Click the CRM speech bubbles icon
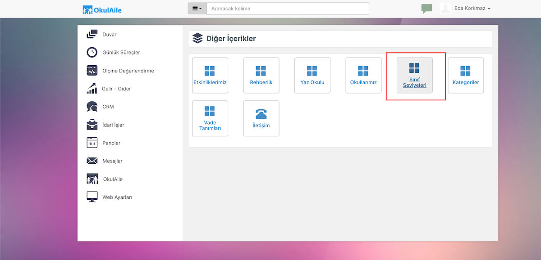This screenshot has width=541, height=260. pyautogui.click(x=92, y=107)
